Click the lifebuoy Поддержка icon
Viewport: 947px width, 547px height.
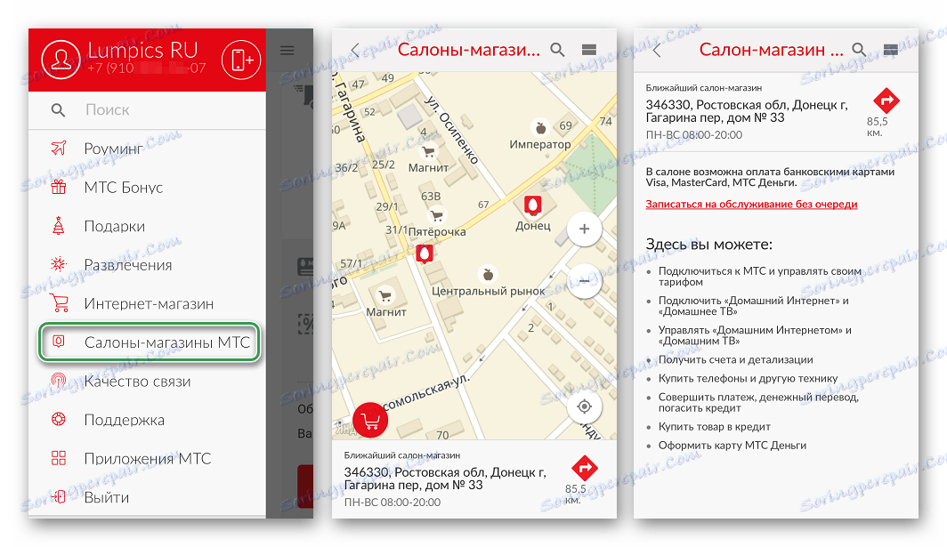click(59, 419)
